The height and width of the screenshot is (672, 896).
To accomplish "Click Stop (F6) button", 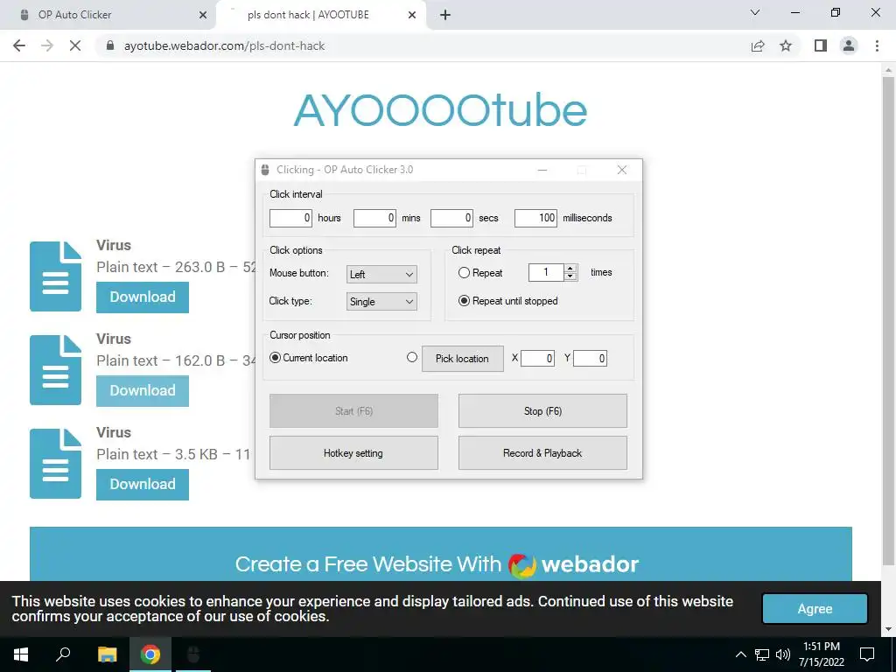I will (542, 411).
